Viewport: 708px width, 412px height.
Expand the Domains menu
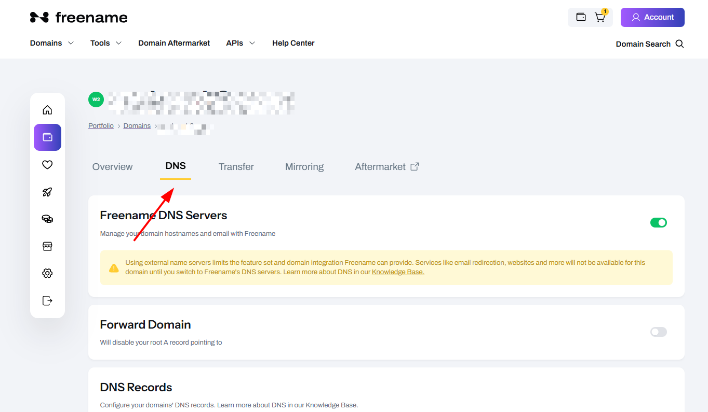[x=52, y=43]
